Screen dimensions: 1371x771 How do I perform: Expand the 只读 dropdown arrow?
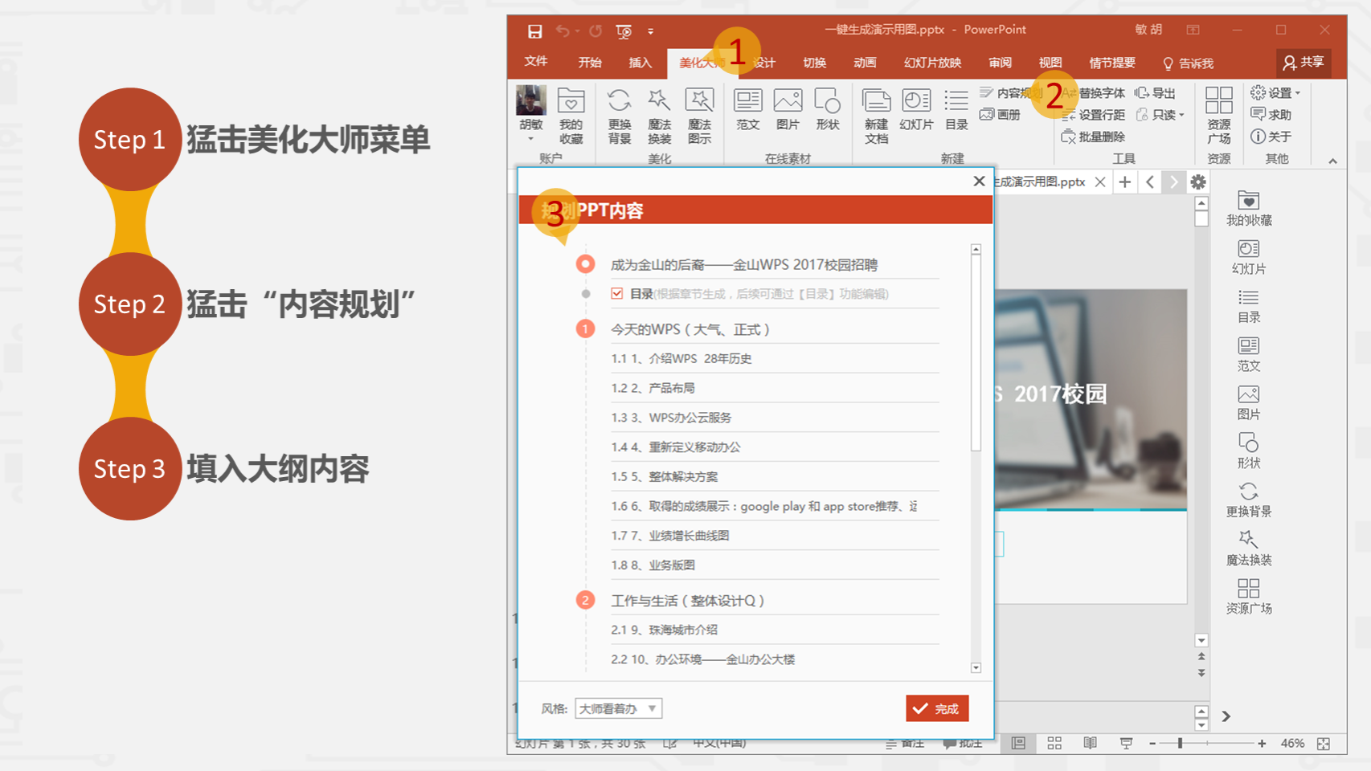pyautogui.click(x=1181, y=115)
